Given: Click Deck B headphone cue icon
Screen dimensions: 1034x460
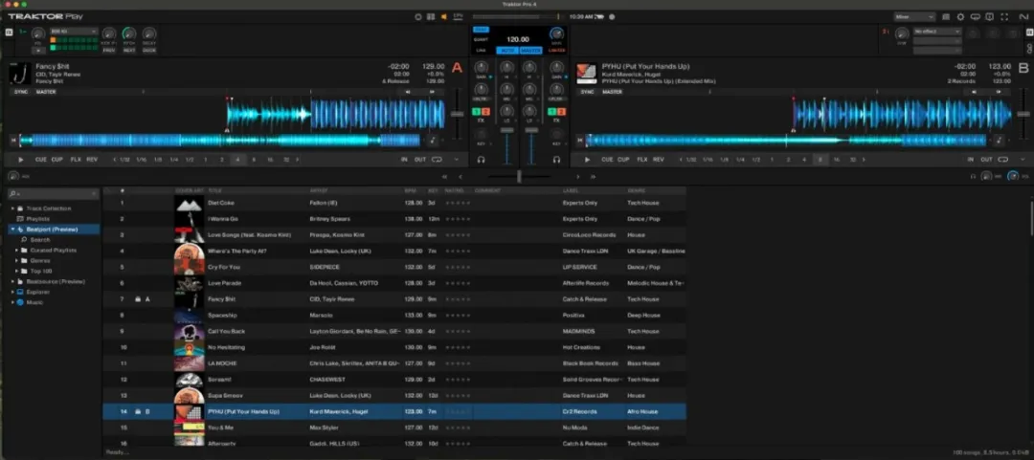Looking at the screenshot, I should pyautogui.click(x=556, y=160).
